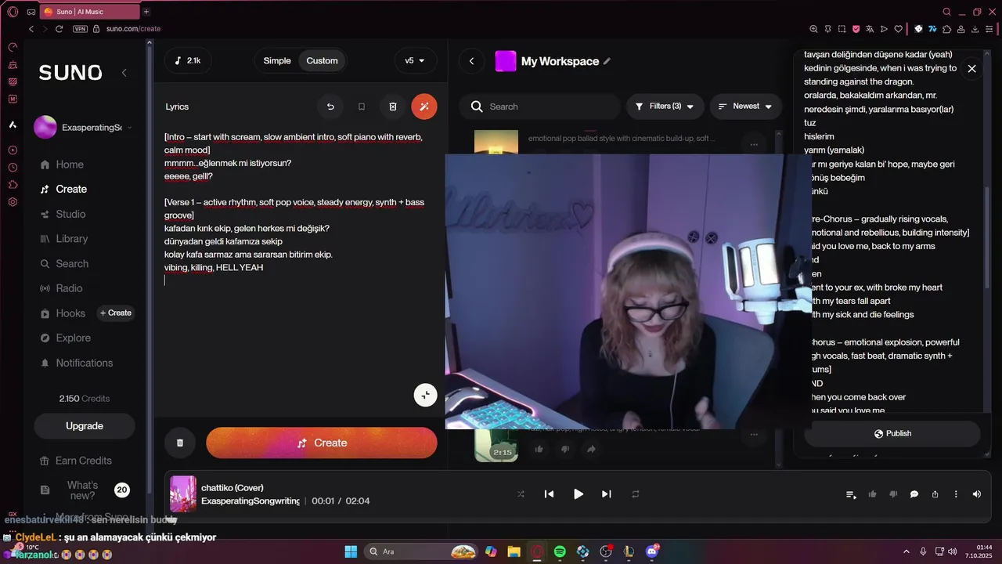This screenshot has width=1002, height=564.
Task: Open more options in player bar
Action: tap(956, 494)
